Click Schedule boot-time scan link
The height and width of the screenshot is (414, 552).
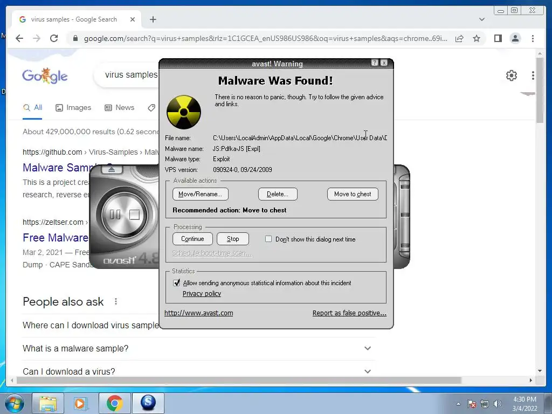(x=212, y=253)
